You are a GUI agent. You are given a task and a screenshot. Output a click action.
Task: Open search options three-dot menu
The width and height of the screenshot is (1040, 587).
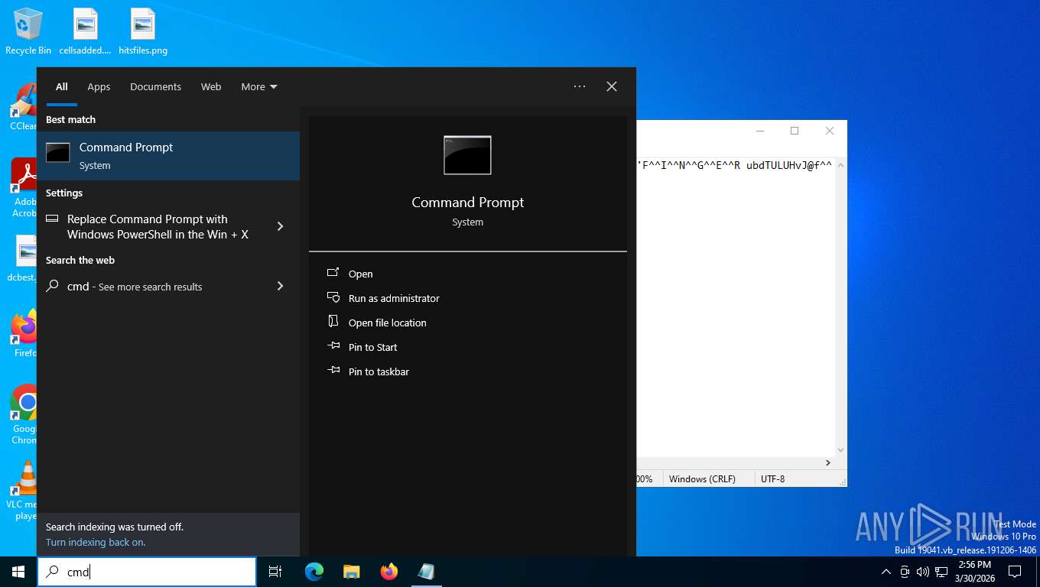580,86
